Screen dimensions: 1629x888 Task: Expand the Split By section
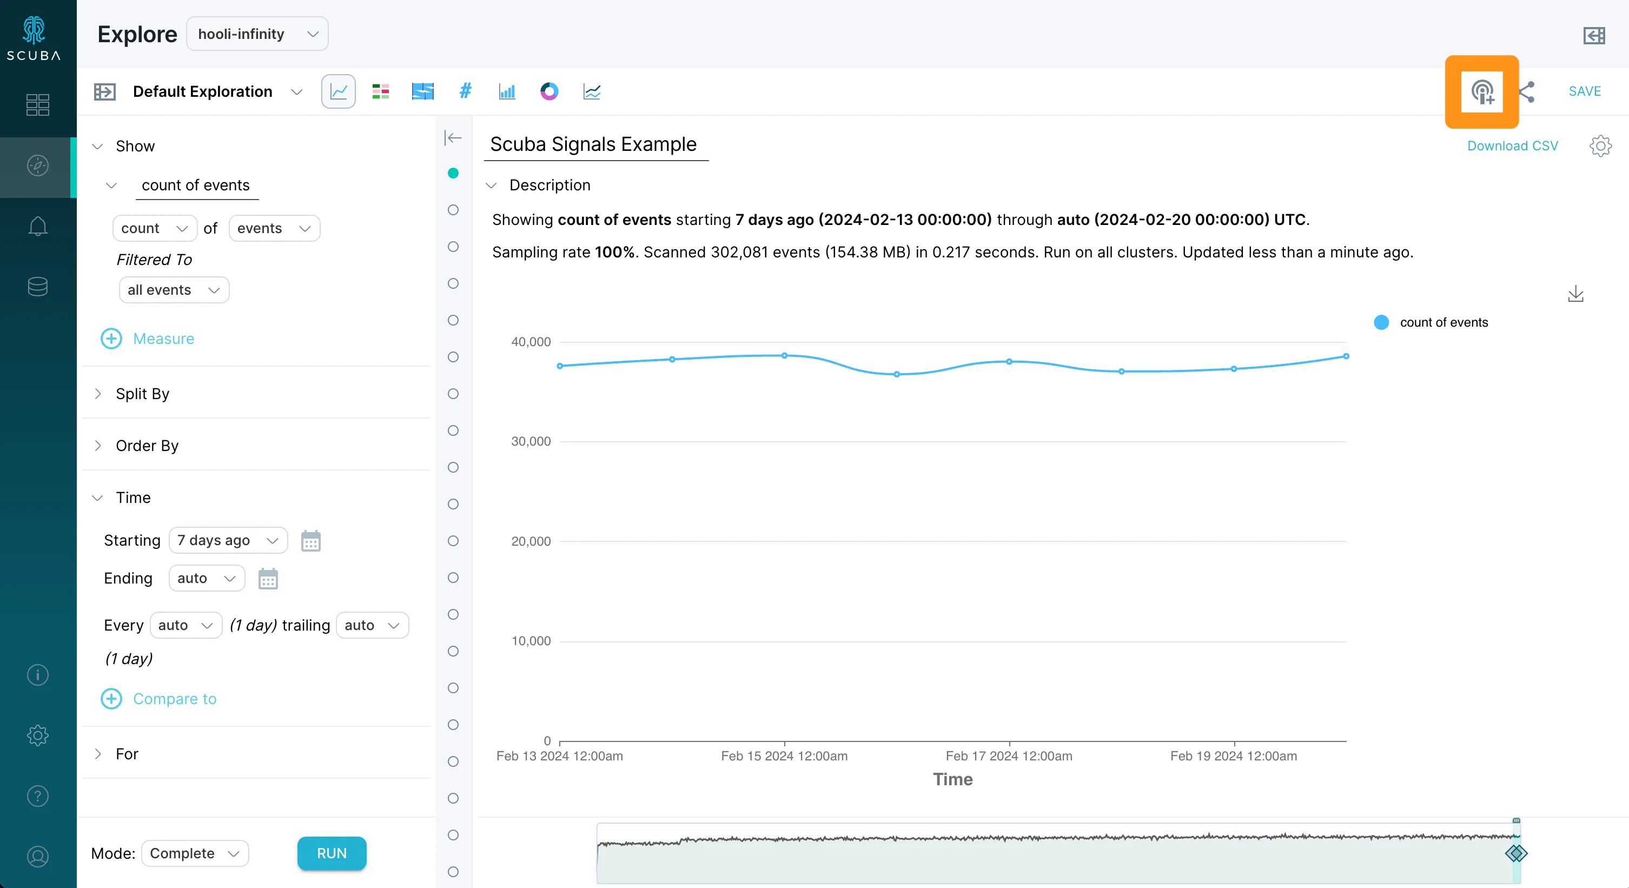tap(142, 393)
